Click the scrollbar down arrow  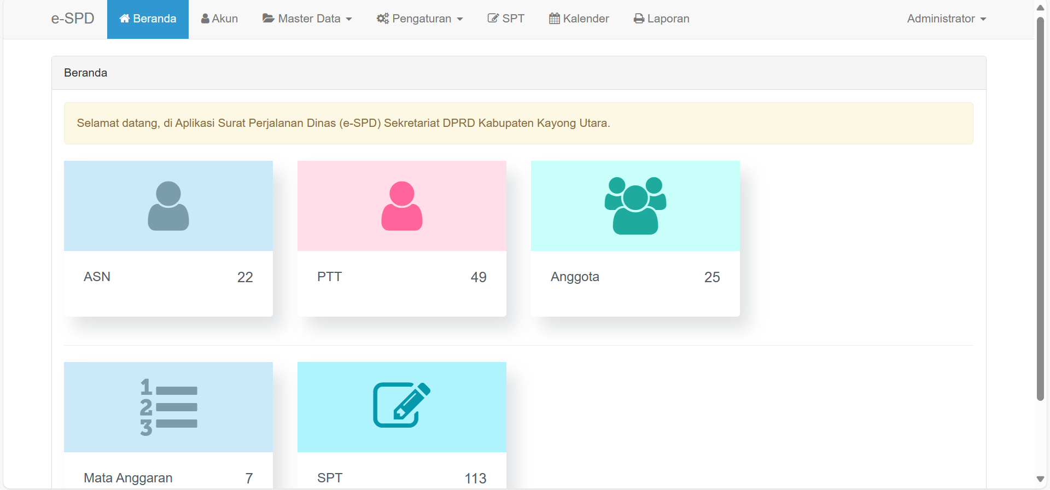(1040, 480)
